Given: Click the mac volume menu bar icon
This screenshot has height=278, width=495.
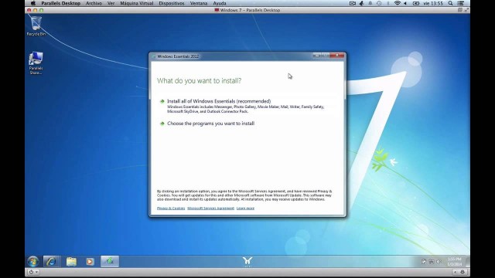Looking at the screenshot, I should click(405, 3).
